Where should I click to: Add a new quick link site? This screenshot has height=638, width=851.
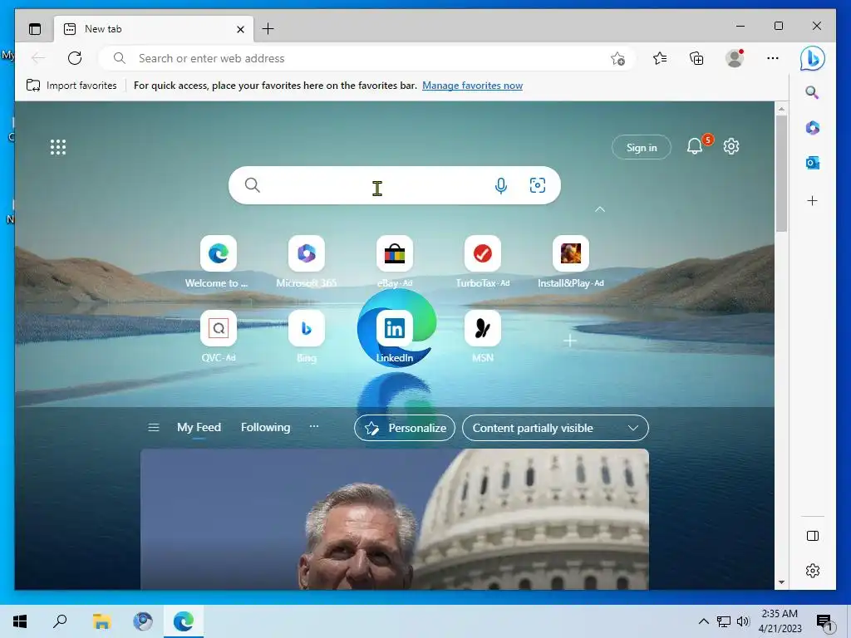tap(570, 341)
